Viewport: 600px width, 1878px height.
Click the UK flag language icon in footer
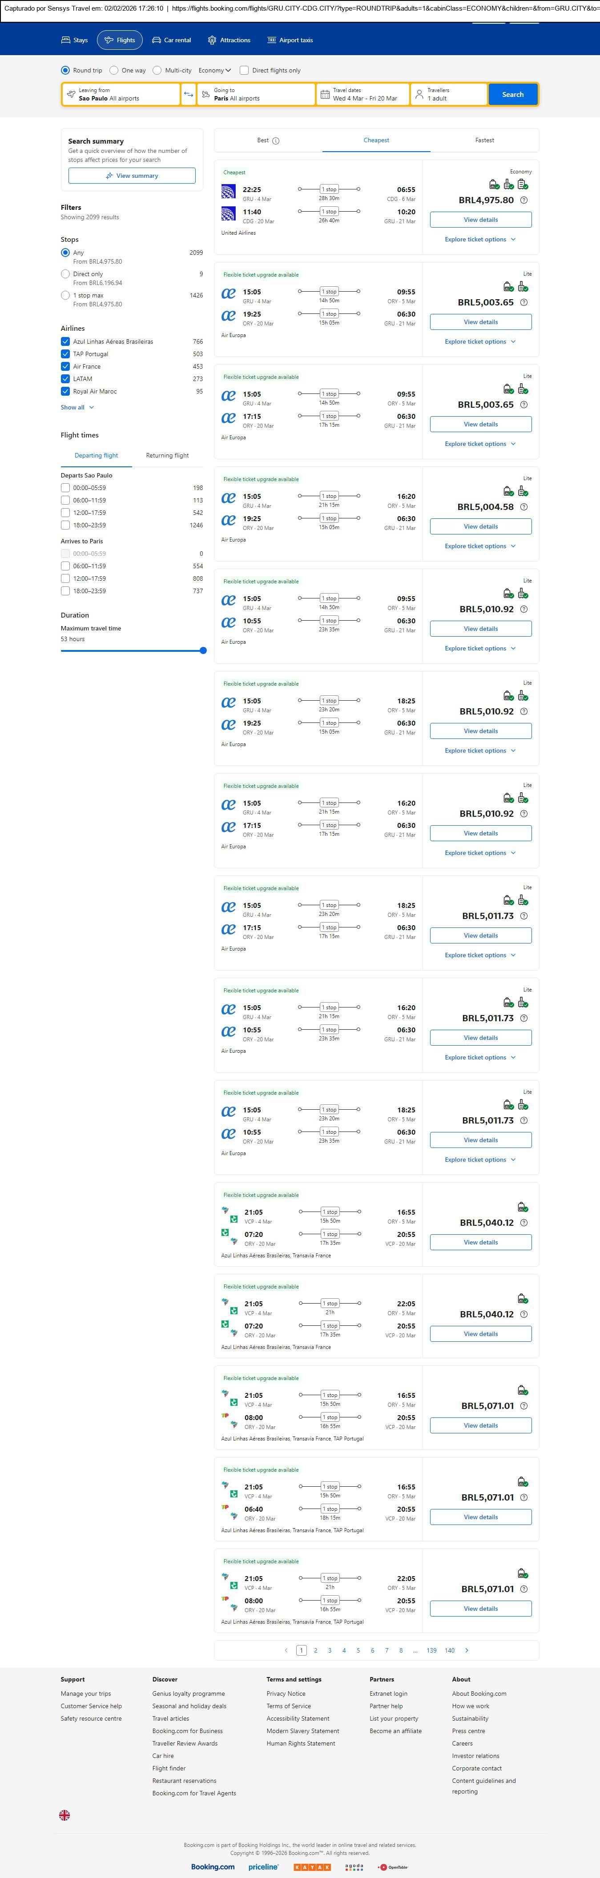coord(65,1814)
